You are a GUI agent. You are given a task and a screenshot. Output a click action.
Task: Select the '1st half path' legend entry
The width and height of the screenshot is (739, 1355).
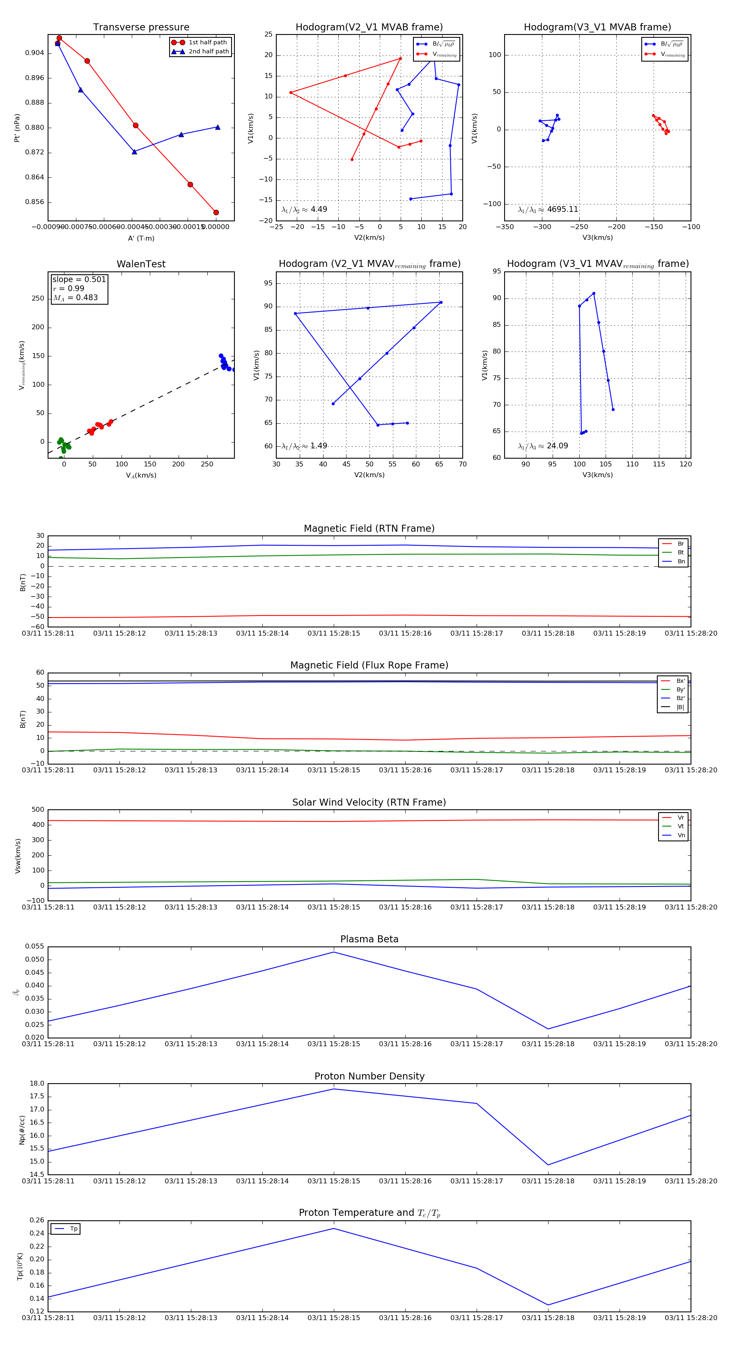click(200, 43)
